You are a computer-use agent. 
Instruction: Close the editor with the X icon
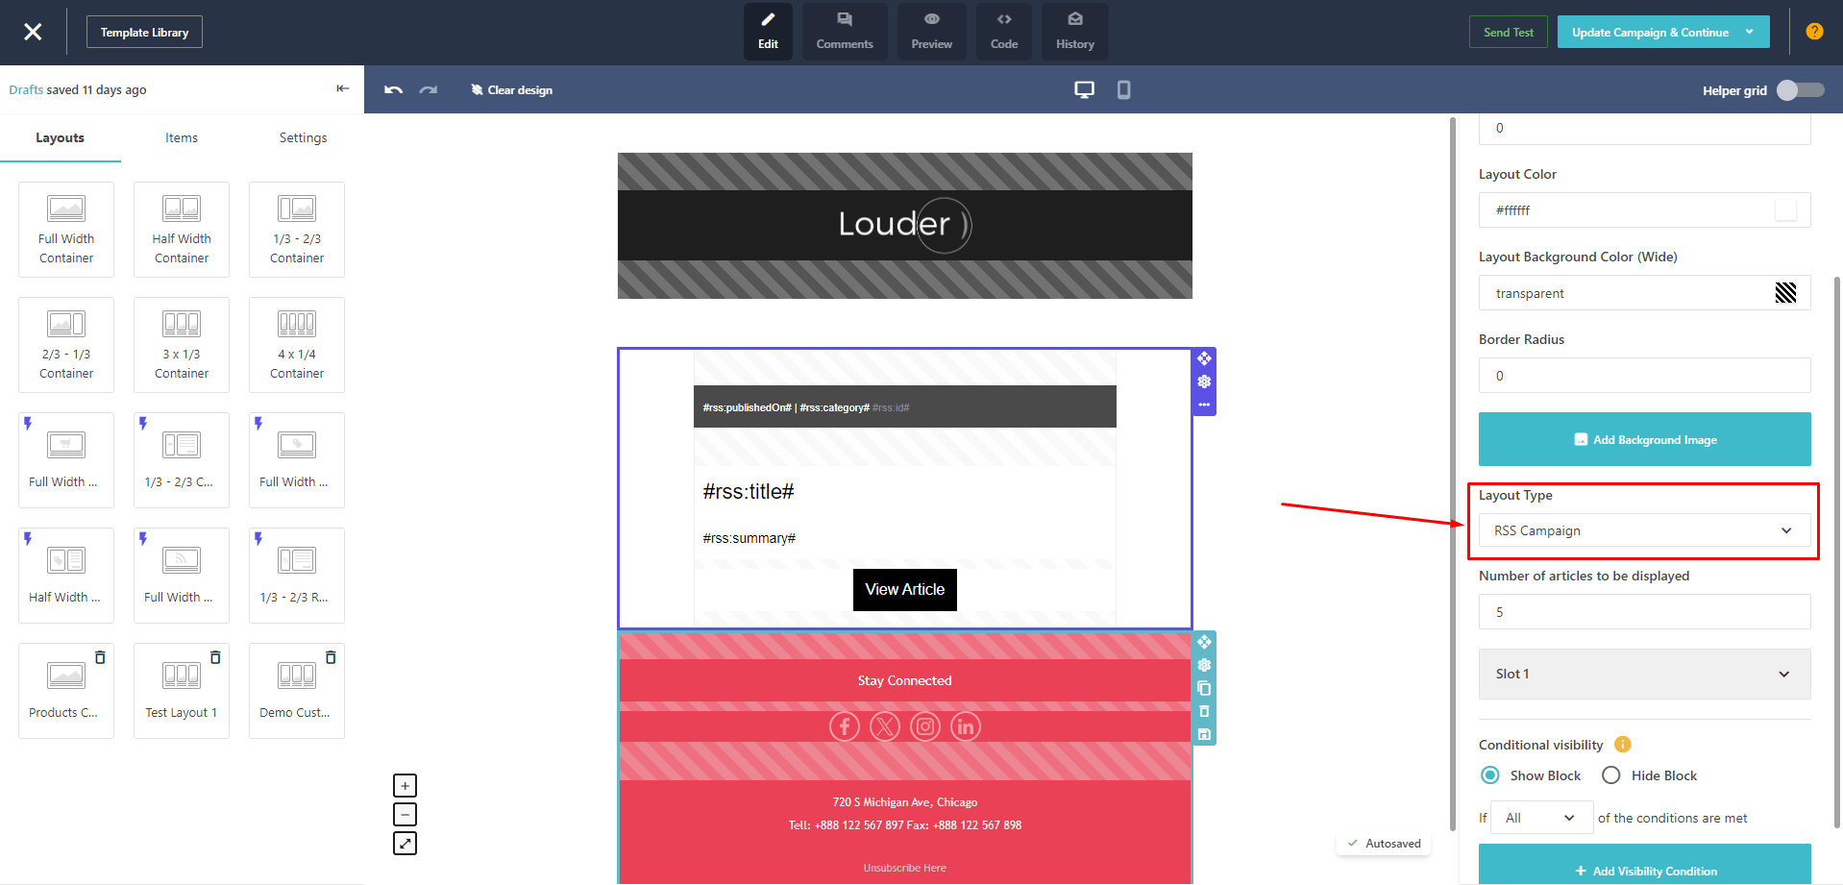tap(33, 32)
